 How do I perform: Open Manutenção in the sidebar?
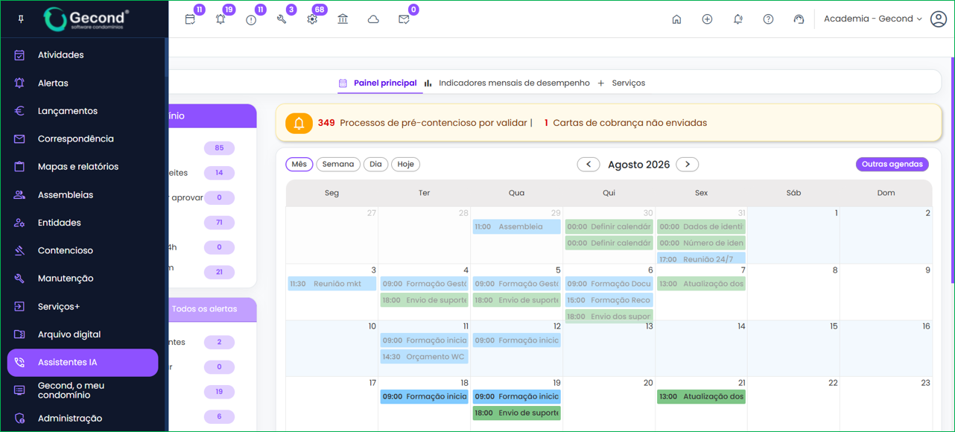83,279
